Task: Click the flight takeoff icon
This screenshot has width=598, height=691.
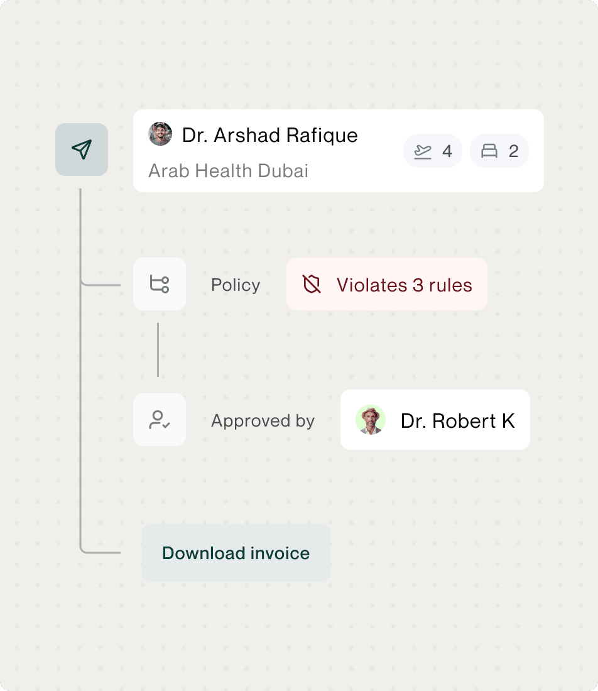Action: coord(423,151)
